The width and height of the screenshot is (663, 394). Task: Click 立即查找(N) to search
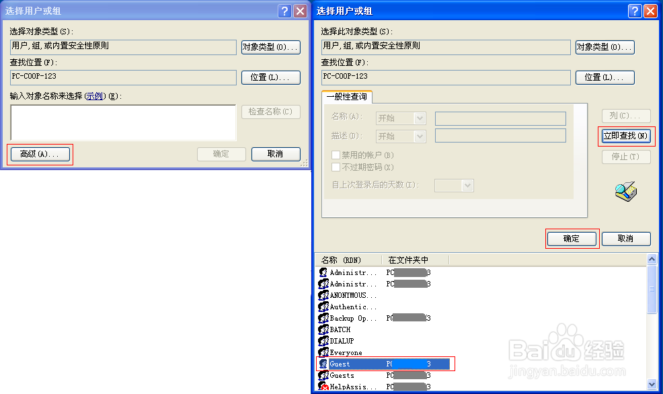tap(626, 136)
